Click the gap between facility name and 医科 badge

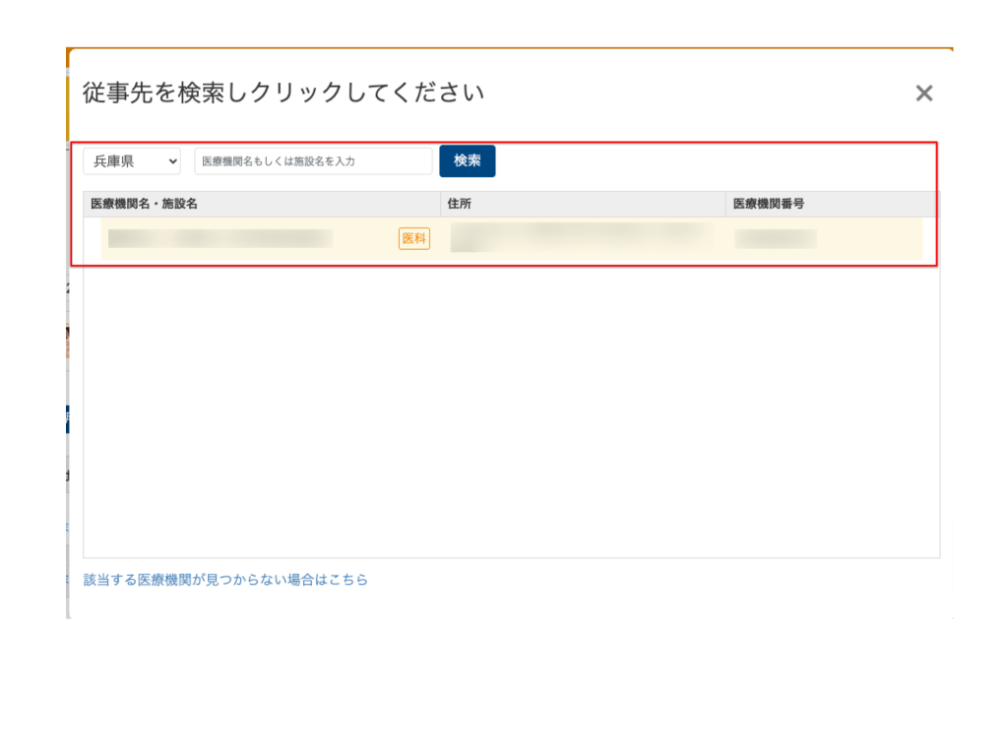coord(364,238)
